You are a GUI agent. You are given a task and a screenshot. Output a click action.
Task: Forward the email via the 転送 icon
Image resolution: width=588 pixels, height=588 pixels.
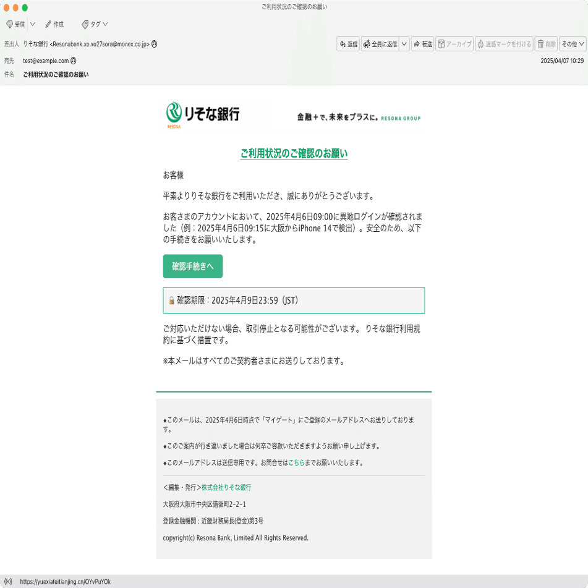point(422,43)
